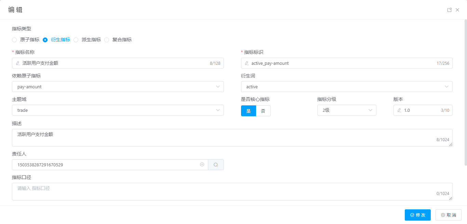Close the 编辑 dialog with X icon

click(457, 10)
